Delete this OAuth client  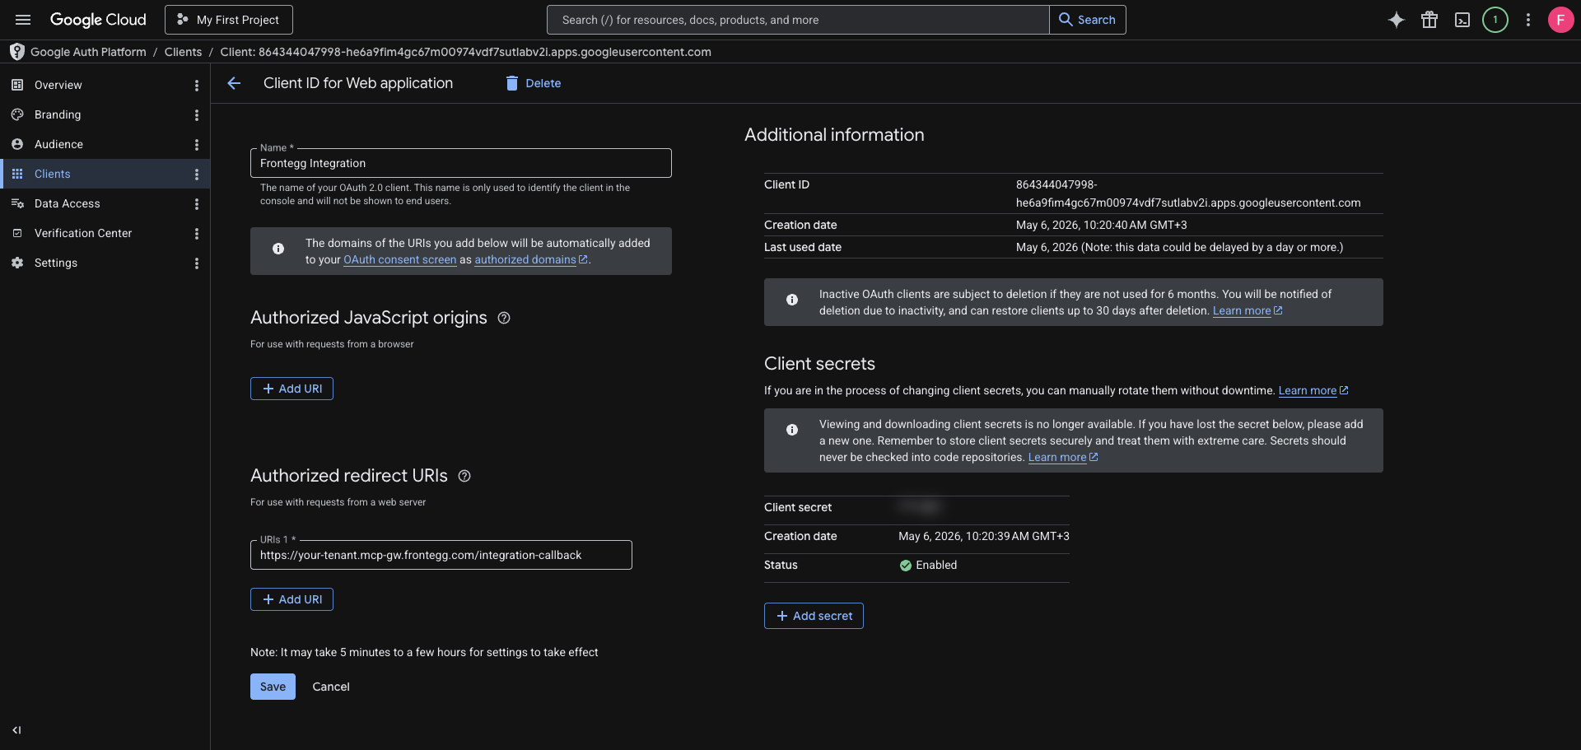[x=534, y=83]
